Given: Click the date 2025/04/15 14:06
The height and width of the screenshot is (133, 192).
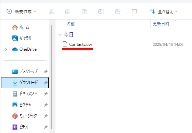Looking at the screenshot, I should (x=168, y=44).
